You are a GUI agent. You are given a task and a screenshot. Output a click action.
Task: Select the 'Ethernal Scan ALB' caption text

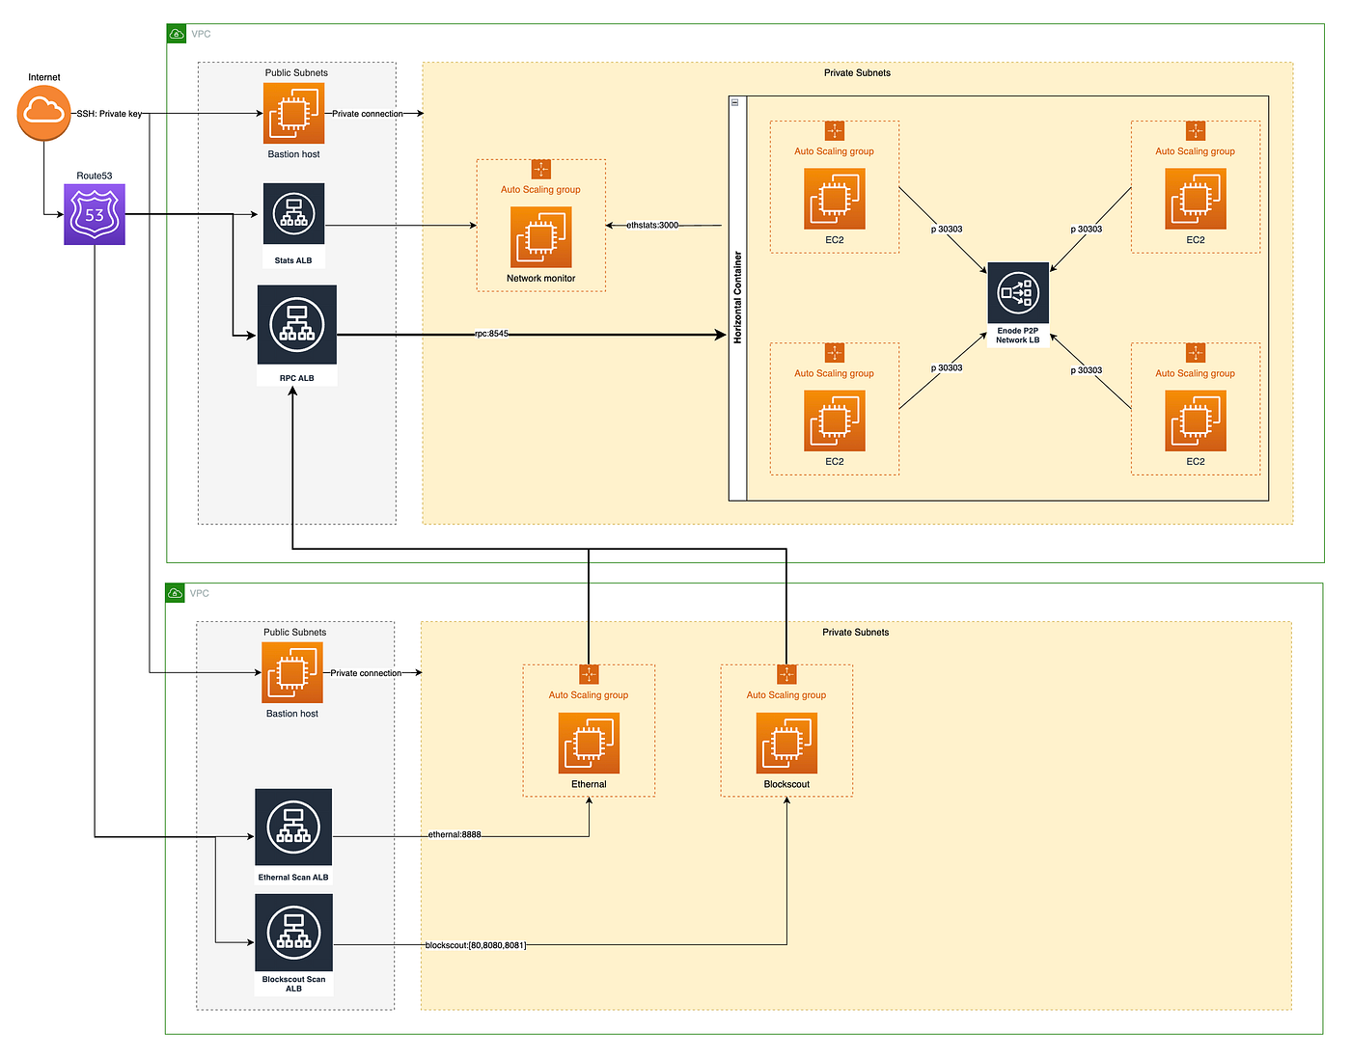pyautogui.click(x=293, y=878)
